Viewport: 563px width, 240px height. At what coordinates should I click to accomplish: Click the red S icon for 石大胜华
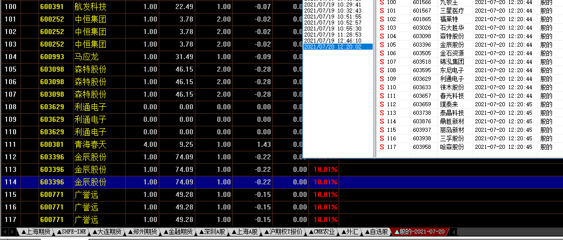[382, 28]
